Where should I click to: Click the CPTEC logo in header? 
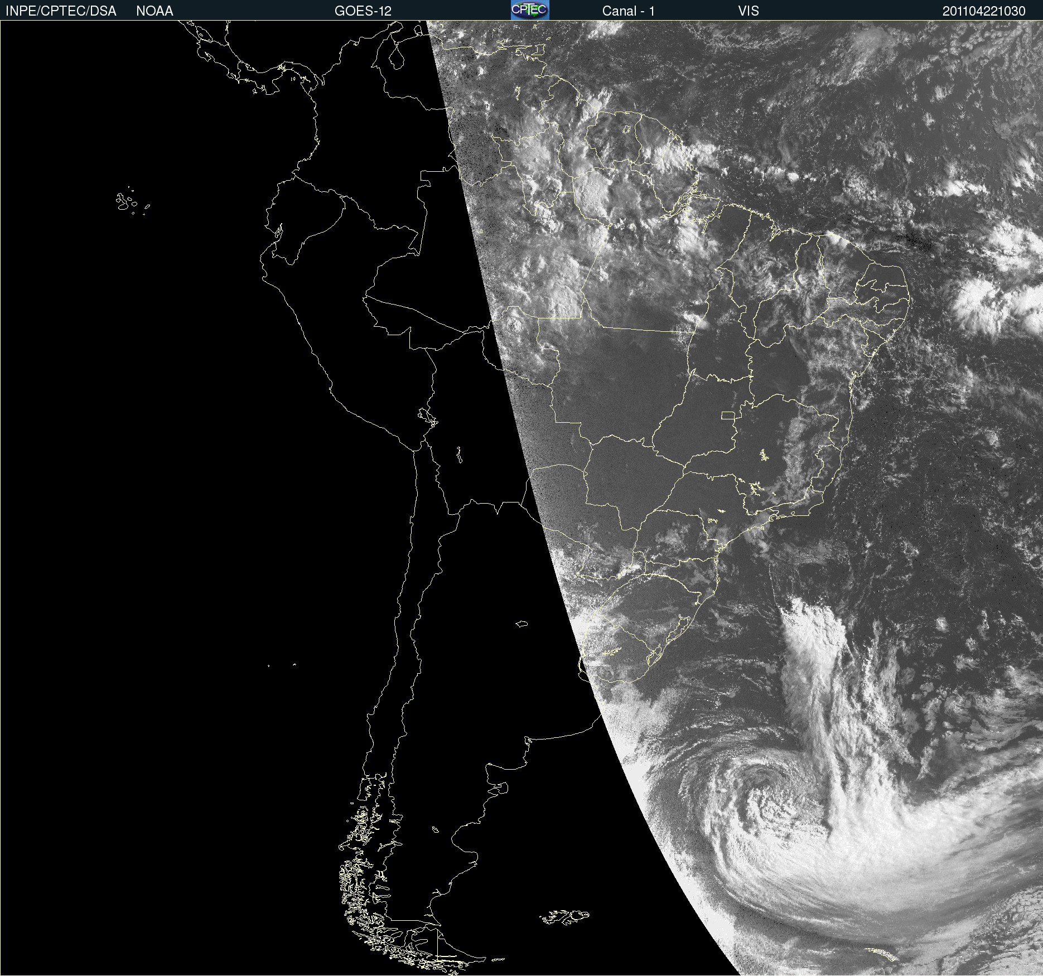(530, 10)
